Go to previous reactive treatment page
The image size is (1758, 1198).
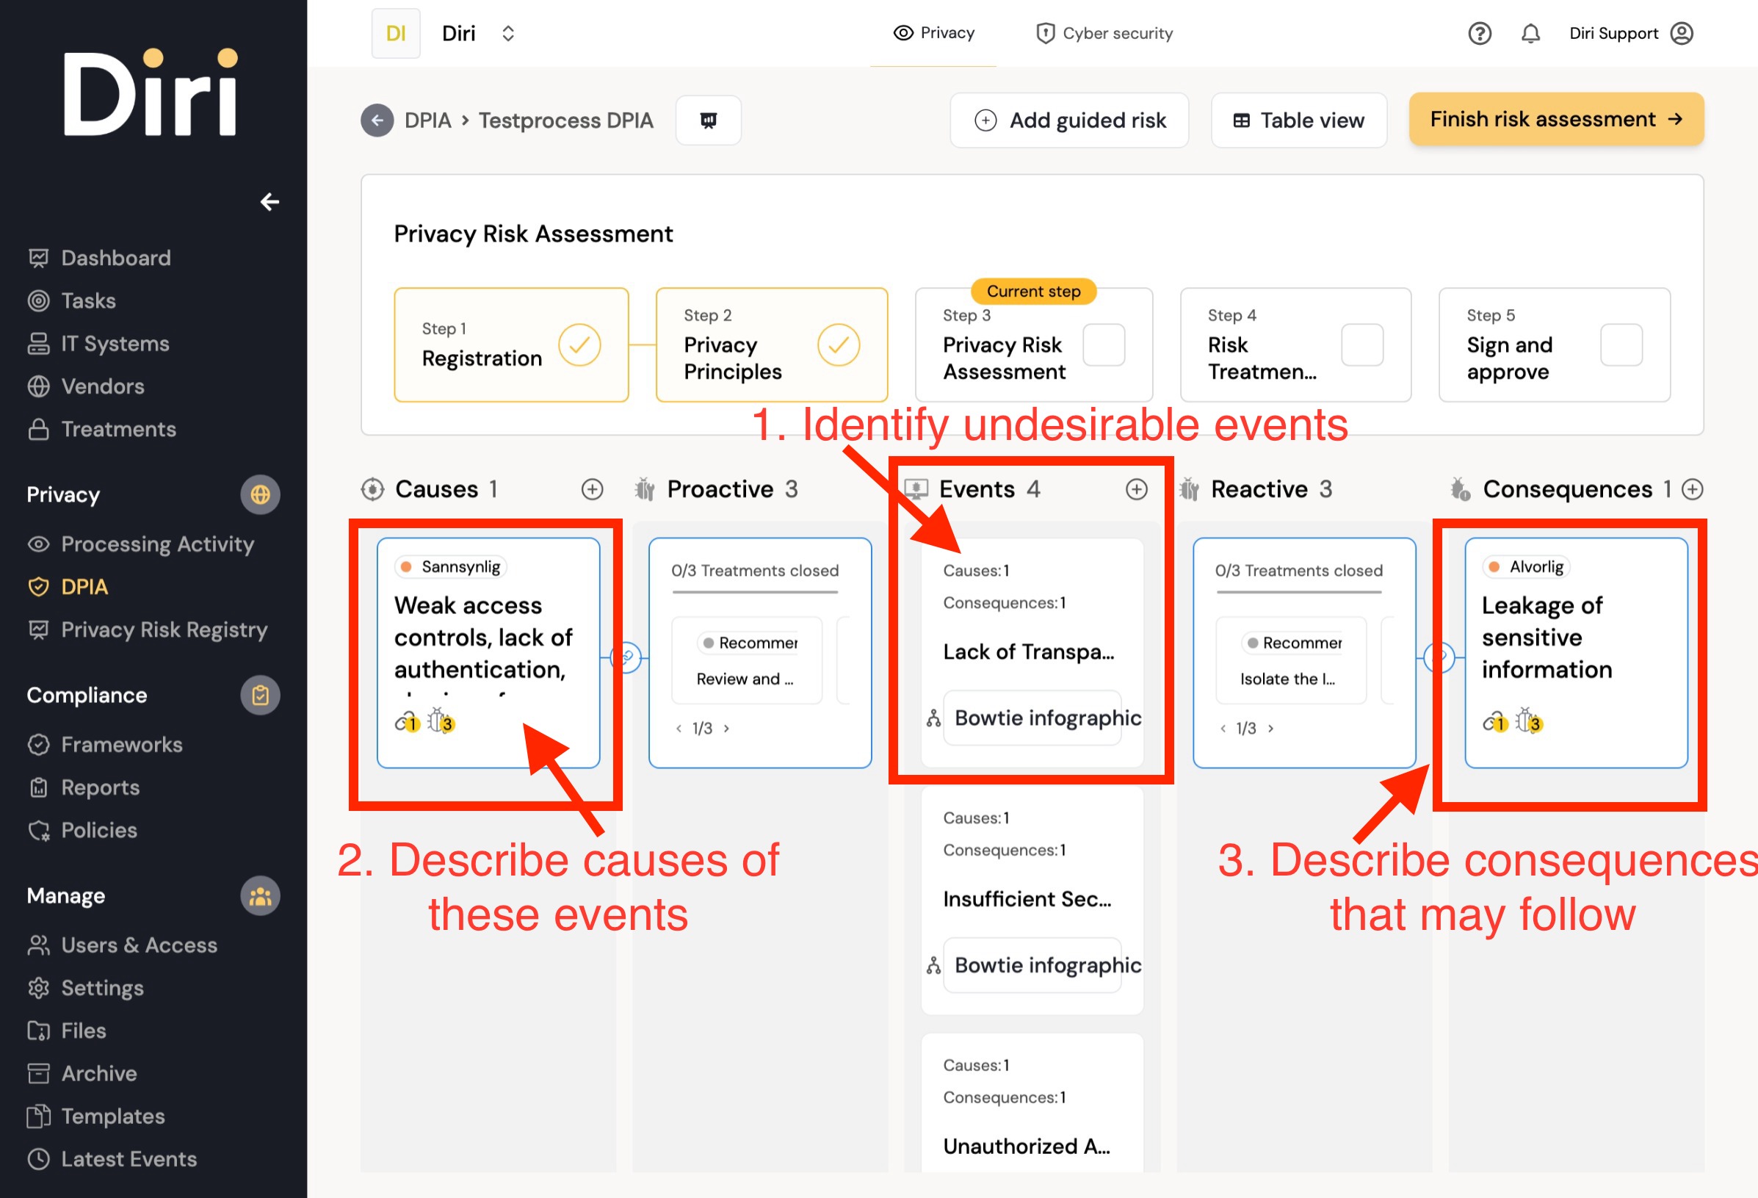point(1223,728)
